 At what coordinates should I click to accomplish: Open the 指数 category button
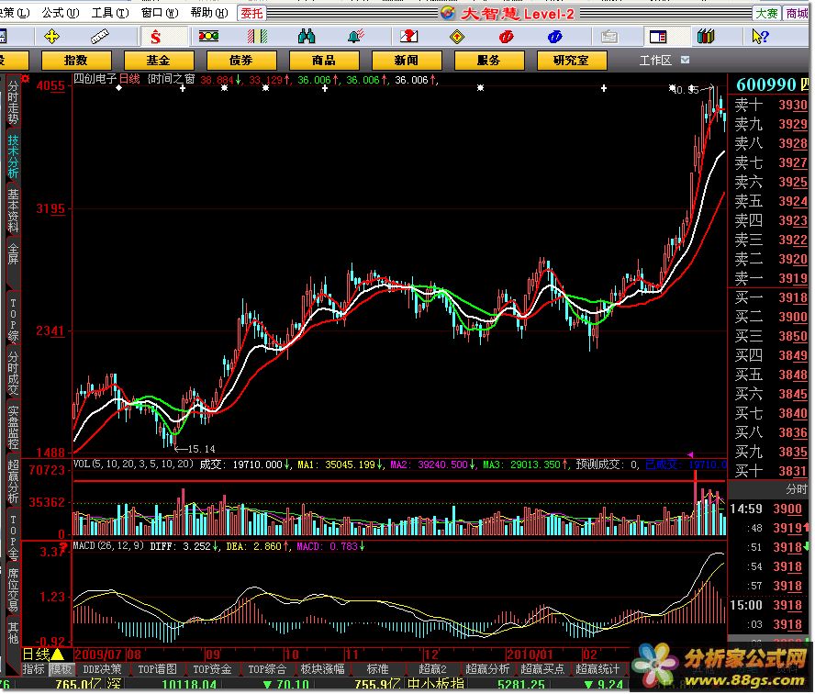[x=76, y=61]
